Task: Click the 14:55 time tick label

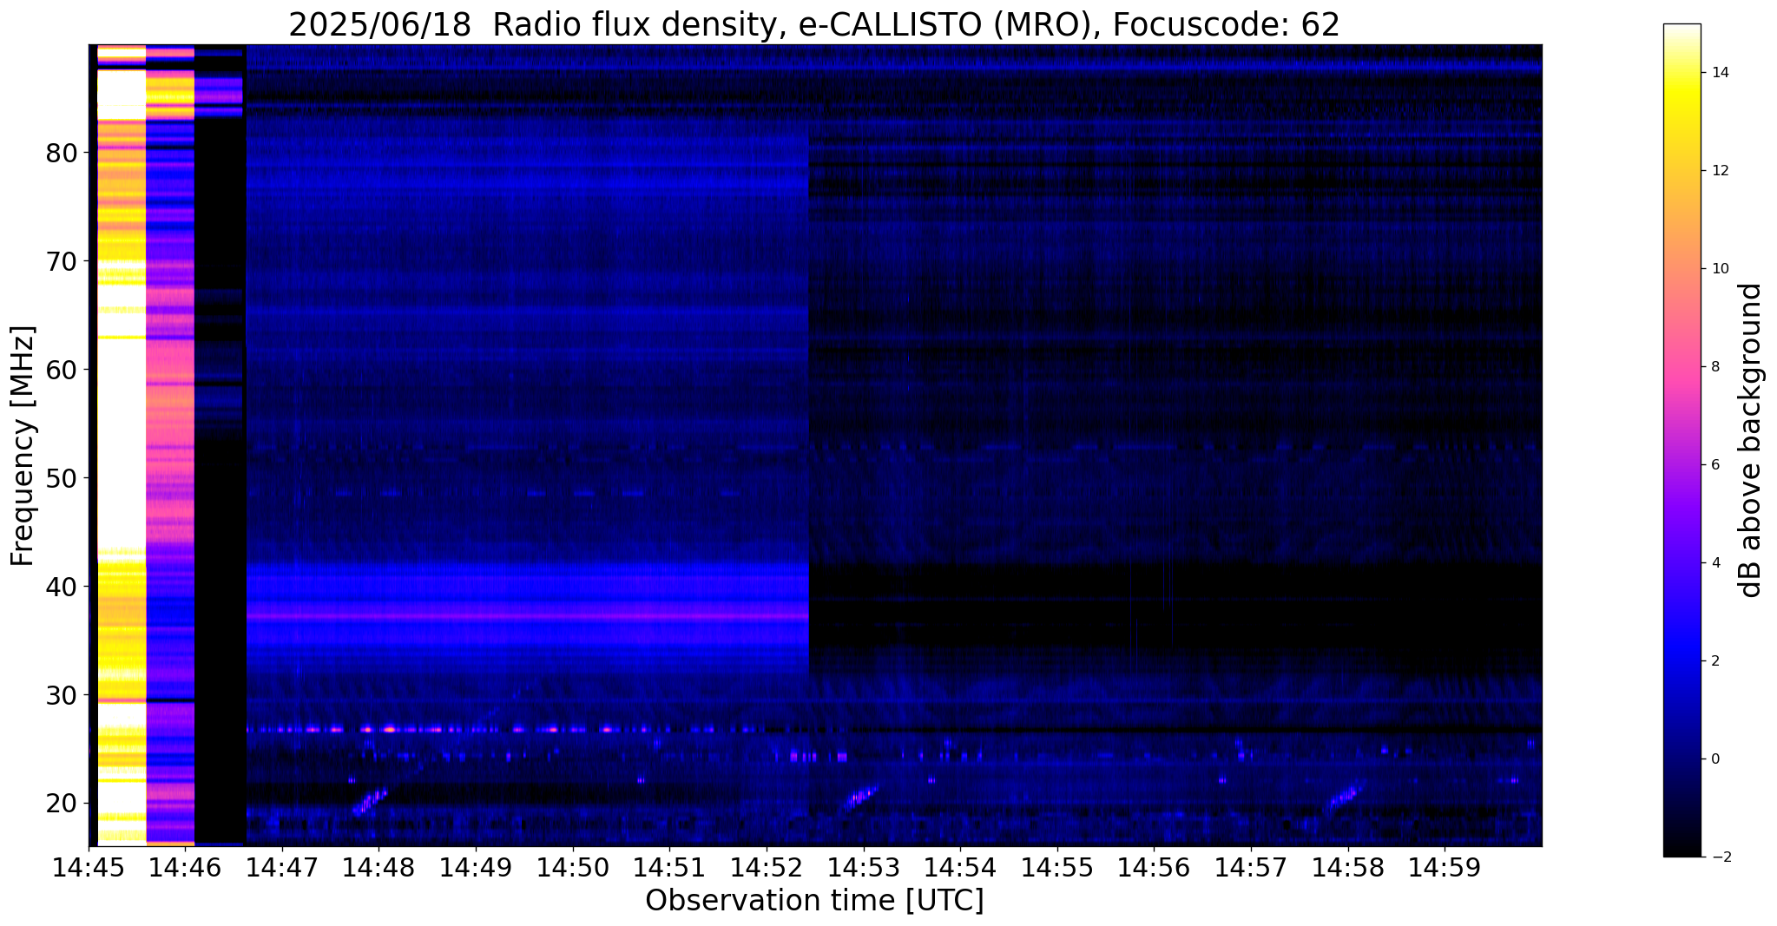Action: tap(1057, 866)
